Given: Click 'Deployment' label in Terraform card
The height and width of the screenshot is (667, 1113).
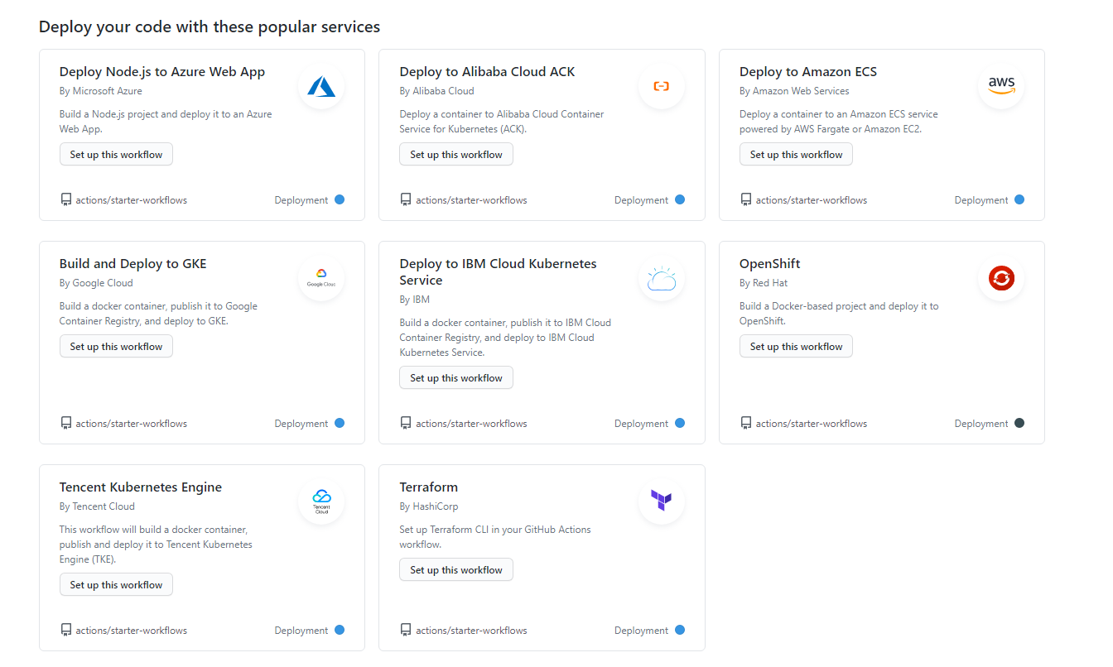Looking at the screenshot, I should 641,631.
